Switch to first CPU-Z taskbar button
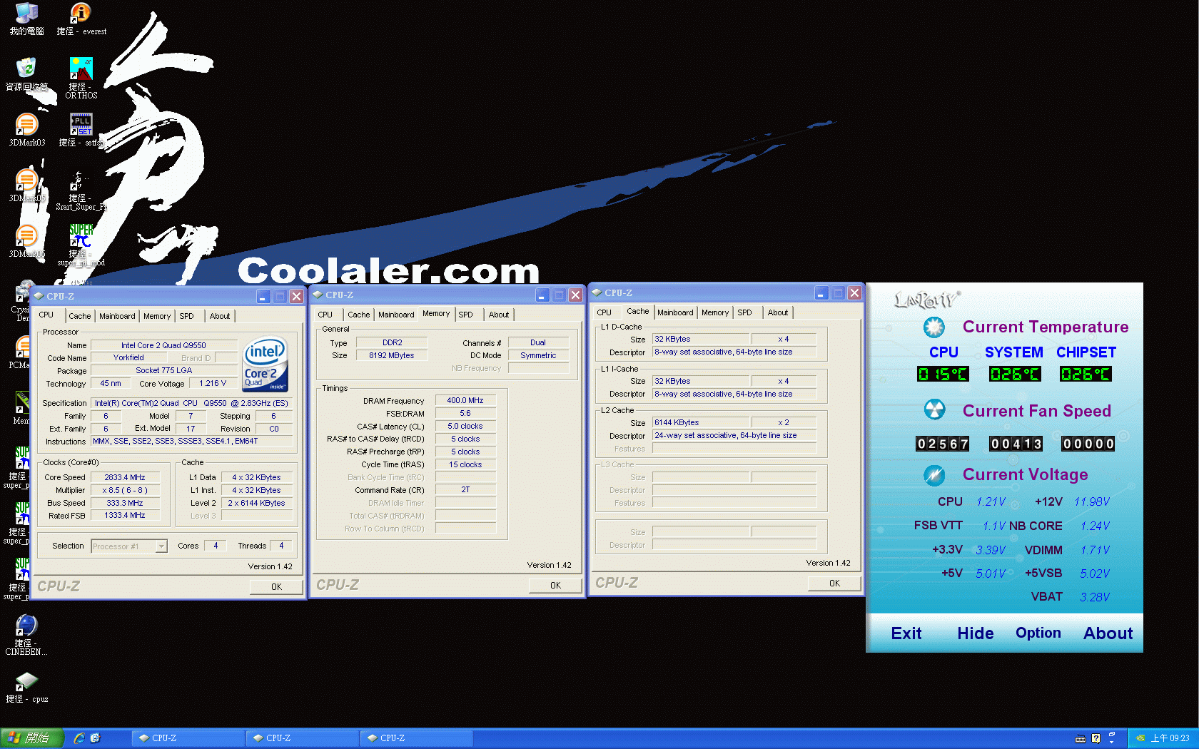 tap(188, 738)
